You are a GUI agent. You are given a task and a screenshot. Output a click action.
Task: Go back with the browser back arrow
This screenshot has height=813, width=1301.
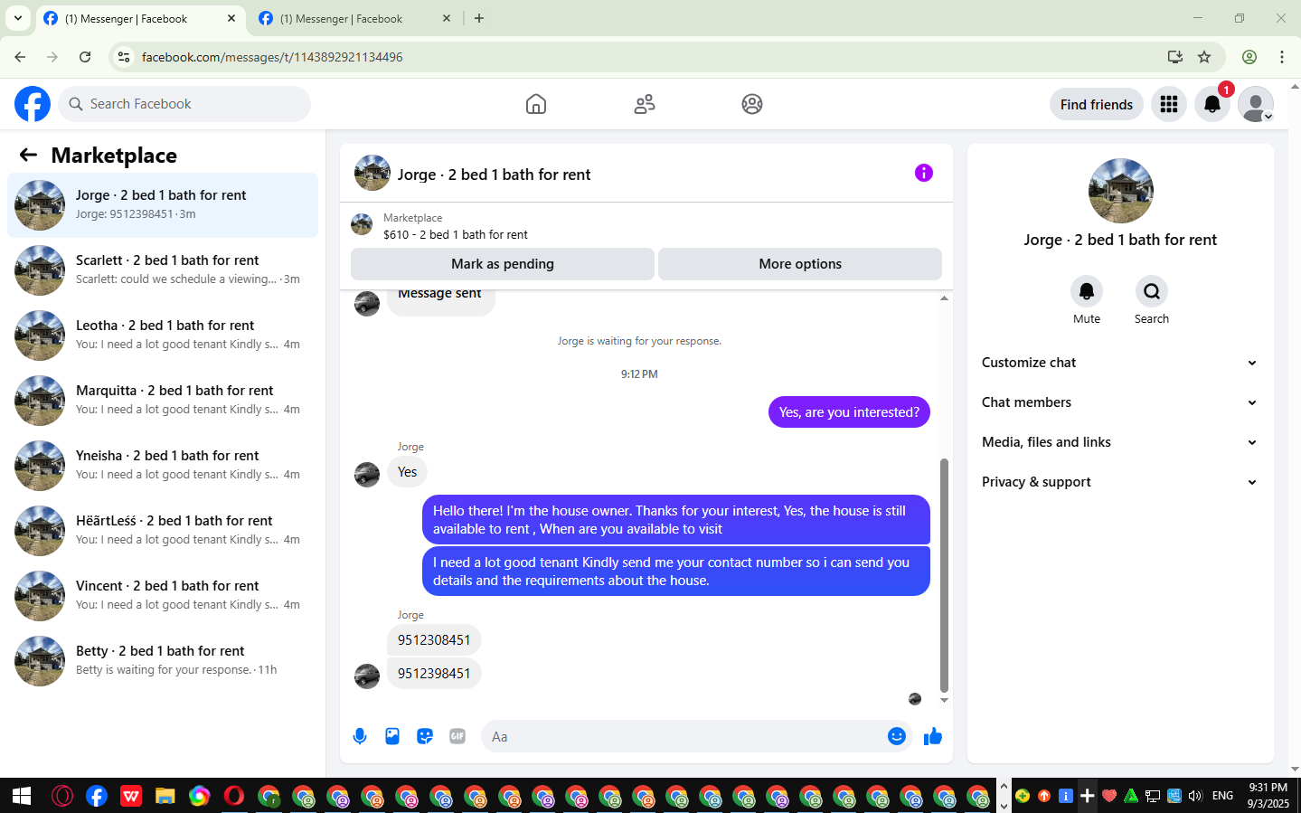(20, 57)
